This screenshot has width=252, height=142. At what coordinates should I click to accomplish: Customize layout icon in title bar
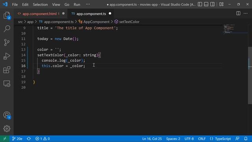click(x=221, y=4)
